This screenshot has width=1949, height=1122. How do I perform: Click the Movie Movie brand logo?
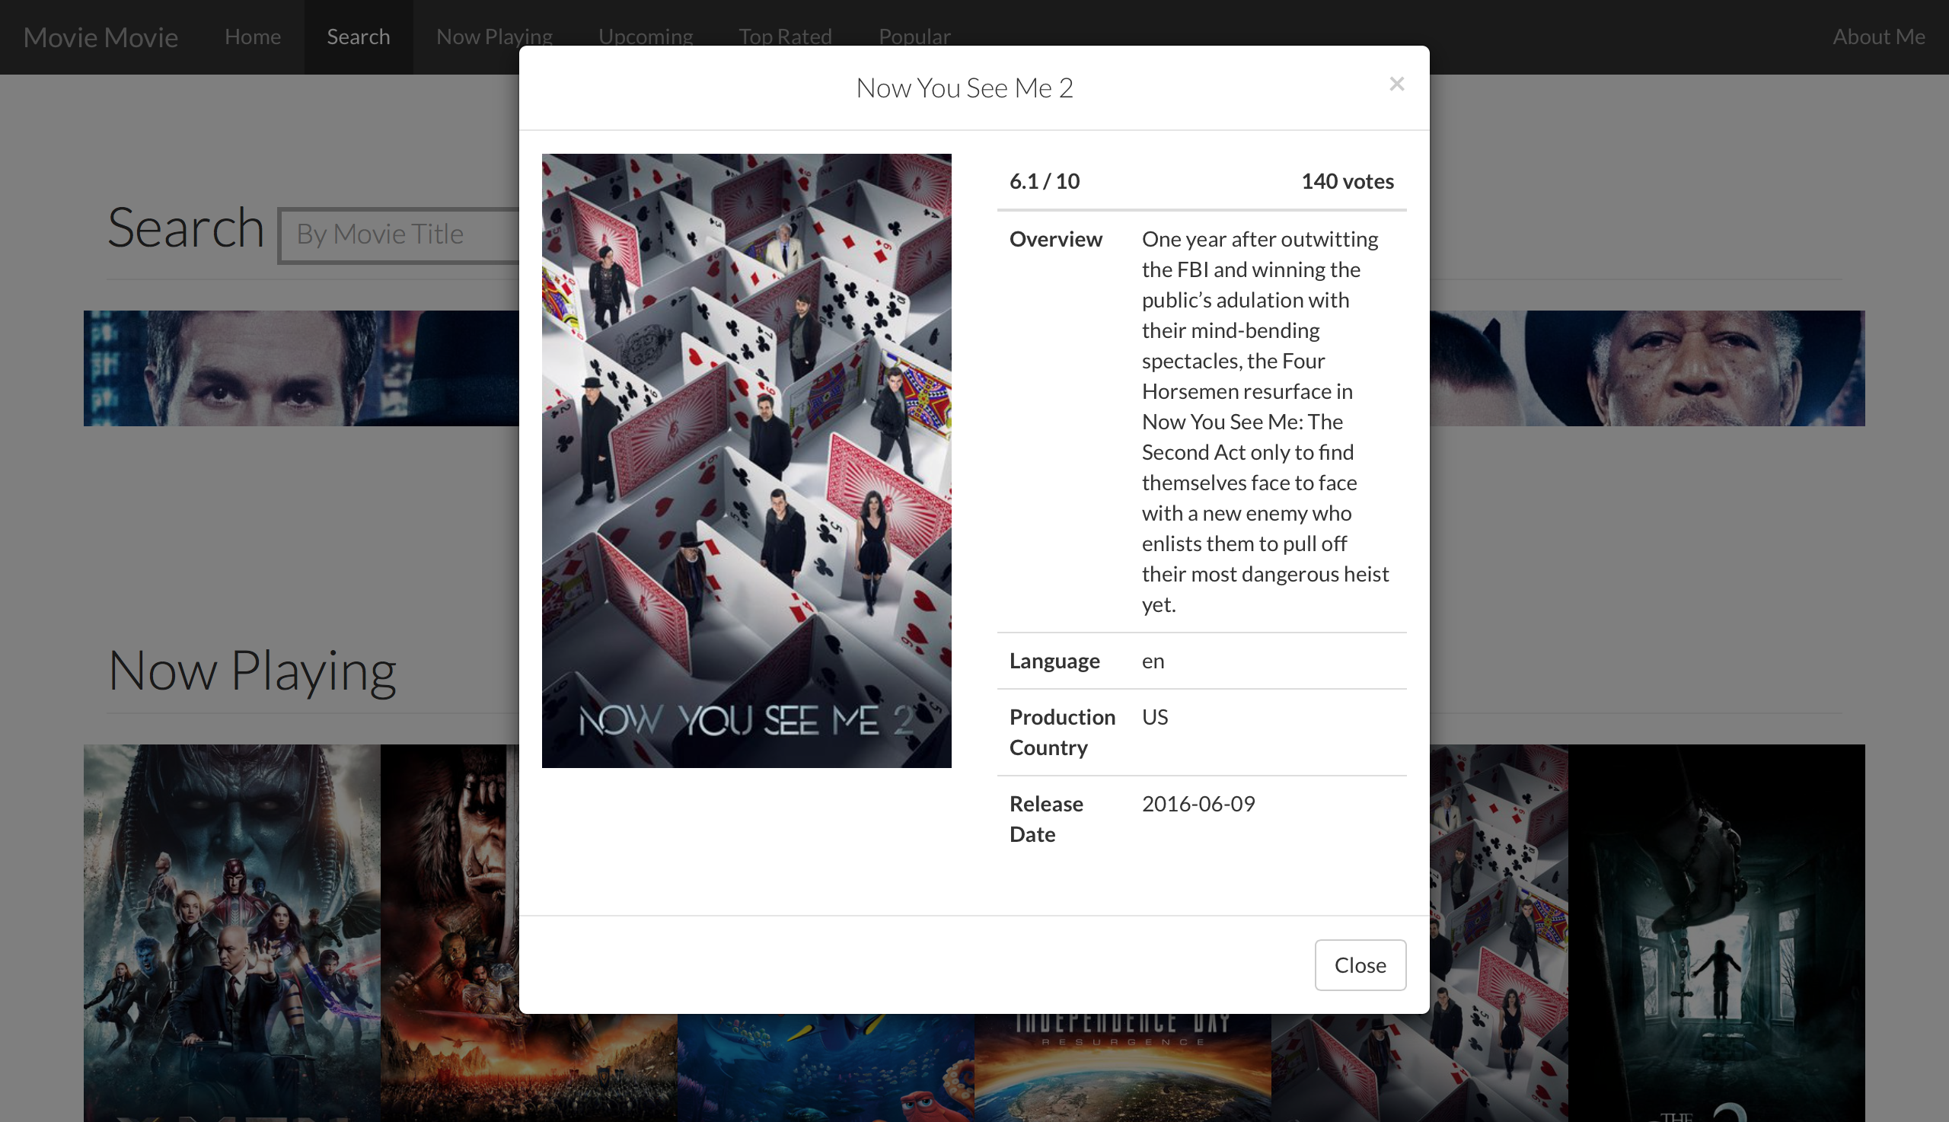tap(101, 37)
